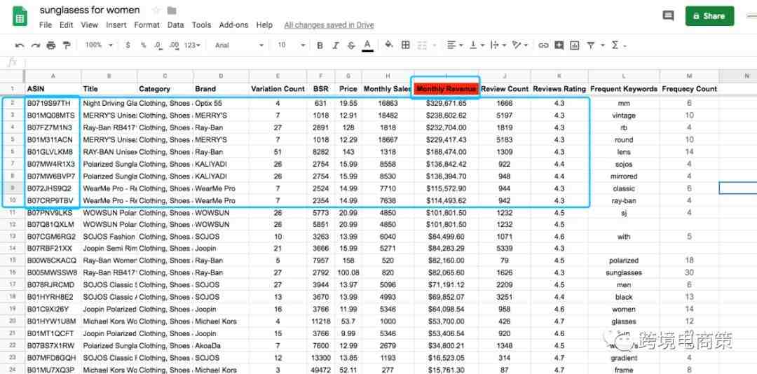Click the Google Sheets home icon

pyautogui.click(x=20, y=16)
